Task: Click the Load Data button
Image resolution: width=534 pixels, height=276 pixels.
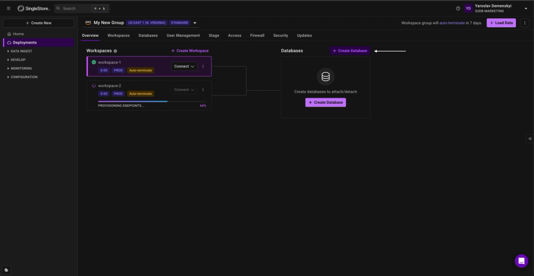Action: pyautogui.click(x=501, y=23)
